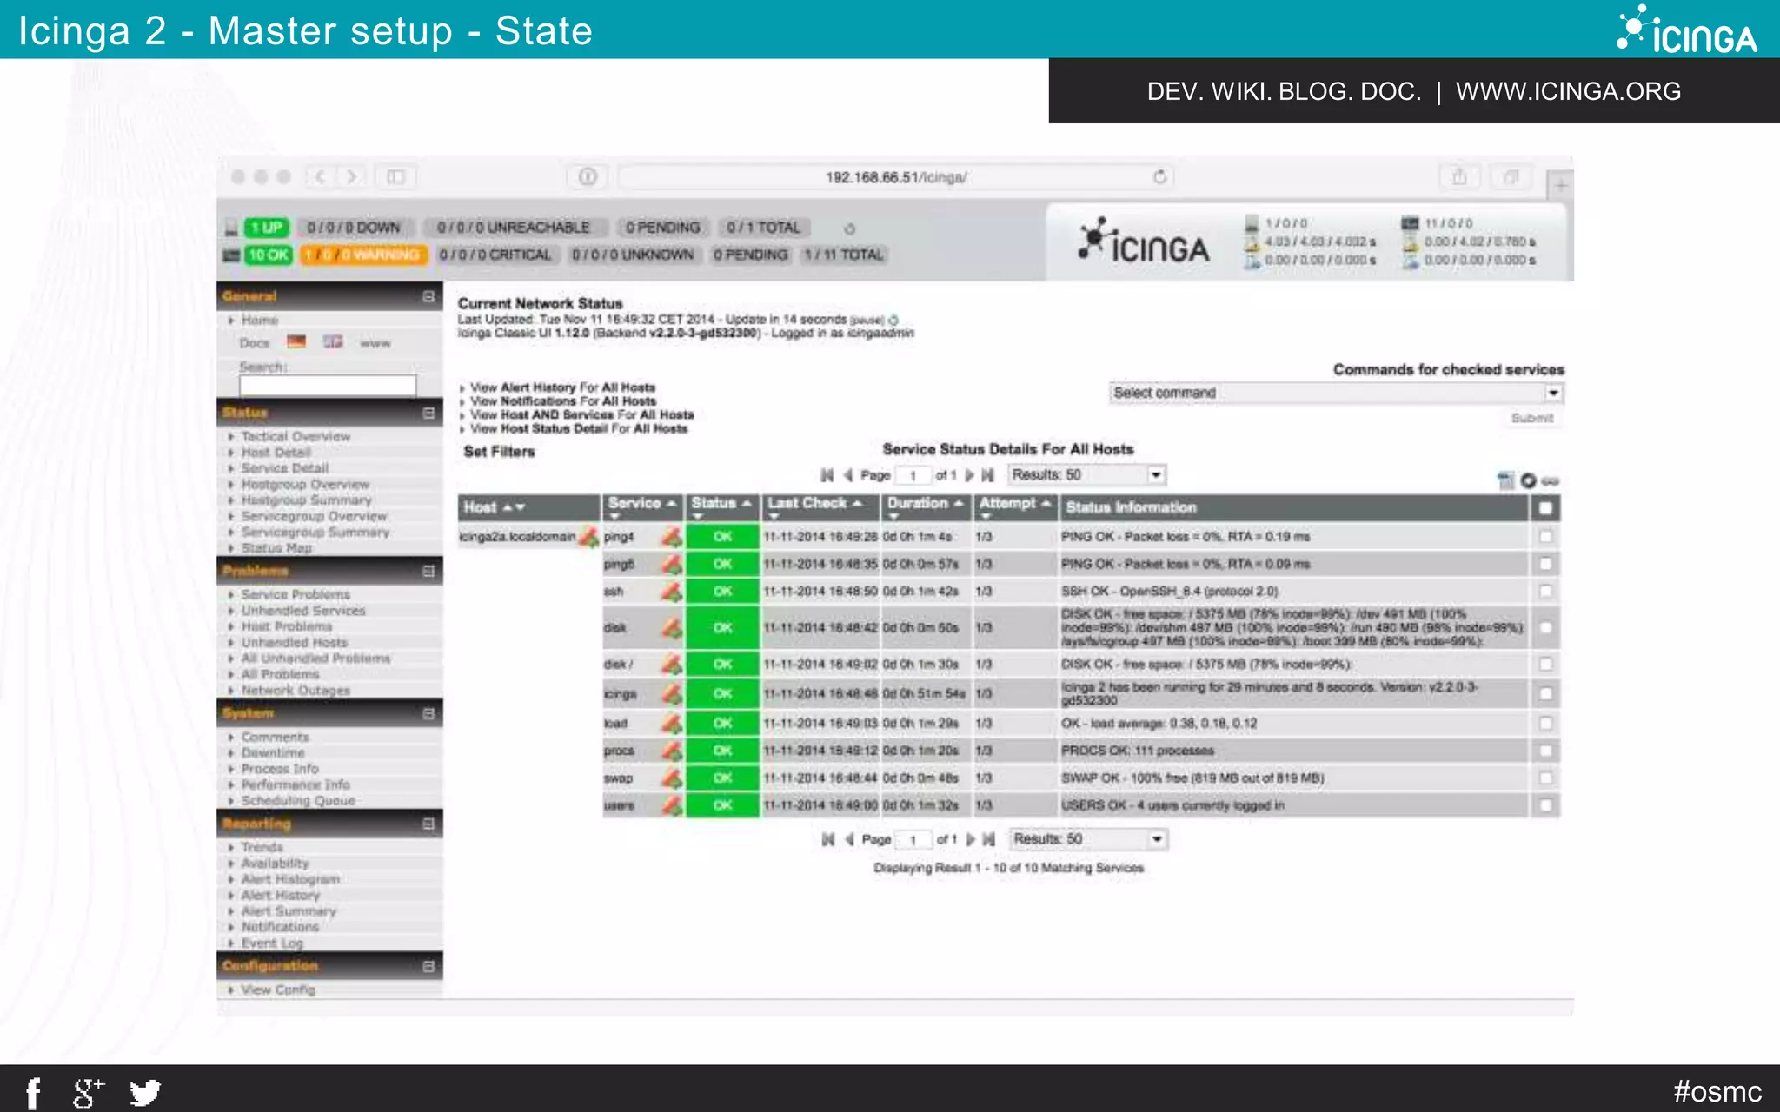Click View Alert History For All Hosts
The width and height of the screenshot is (1780, 1112).
click(x=562, y=387)
